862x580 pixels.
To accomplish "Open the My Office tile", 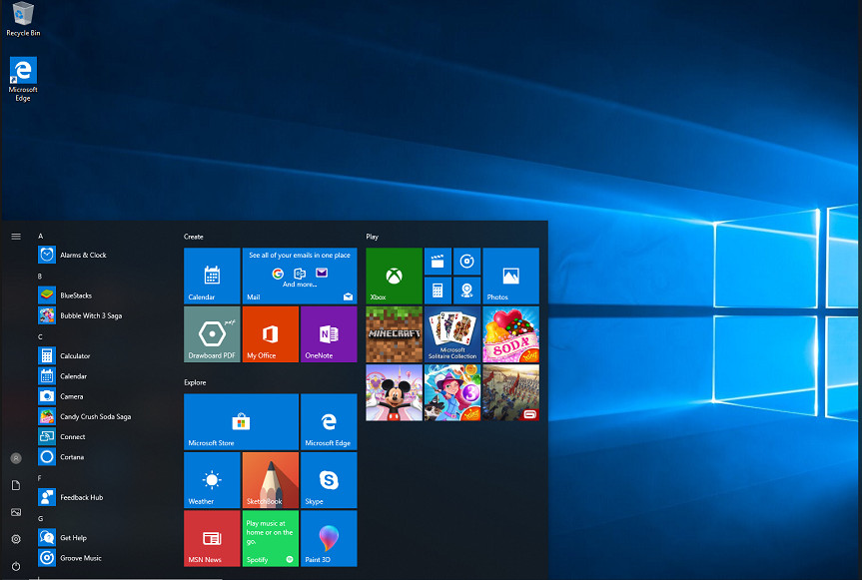I will click(x=271, y=334).
